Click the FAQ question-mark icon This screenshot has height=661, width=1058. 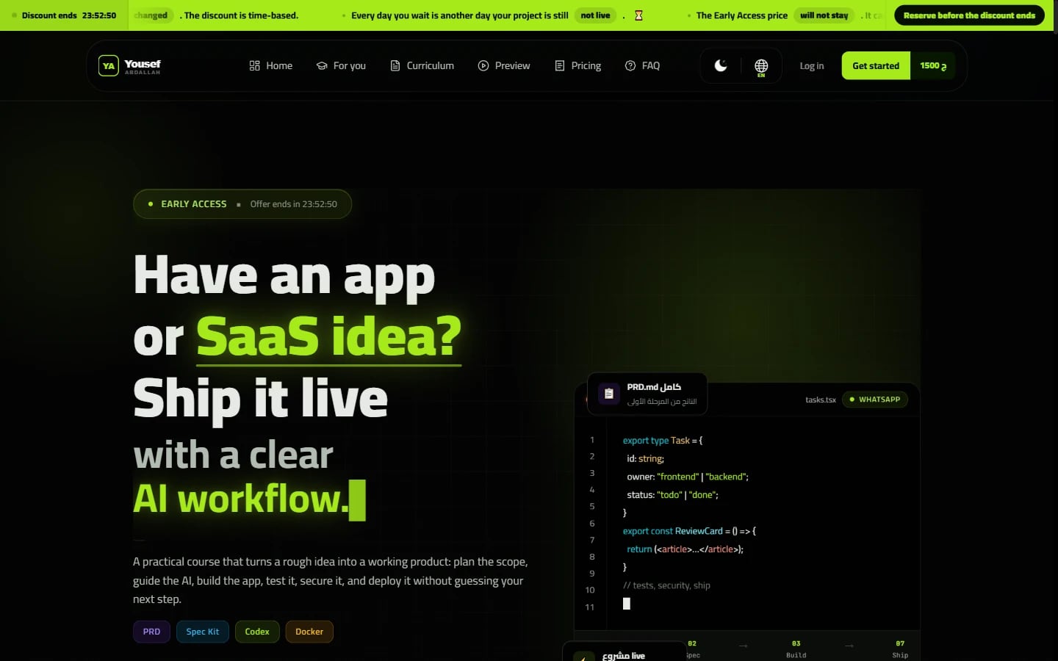tap(630, 65)
